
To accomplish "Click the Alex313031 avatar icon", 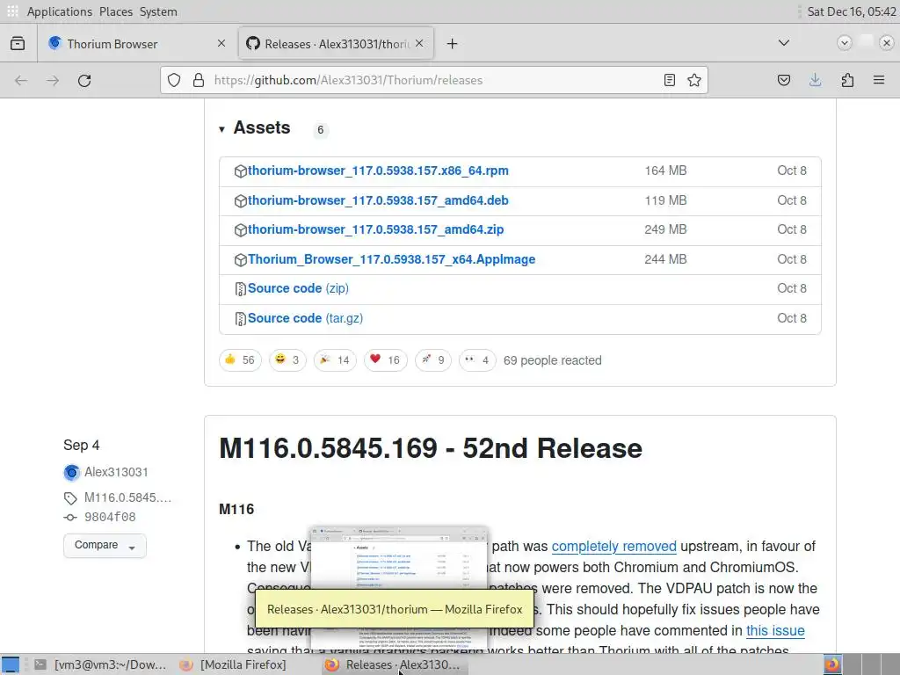I will (x=72, y=472).
